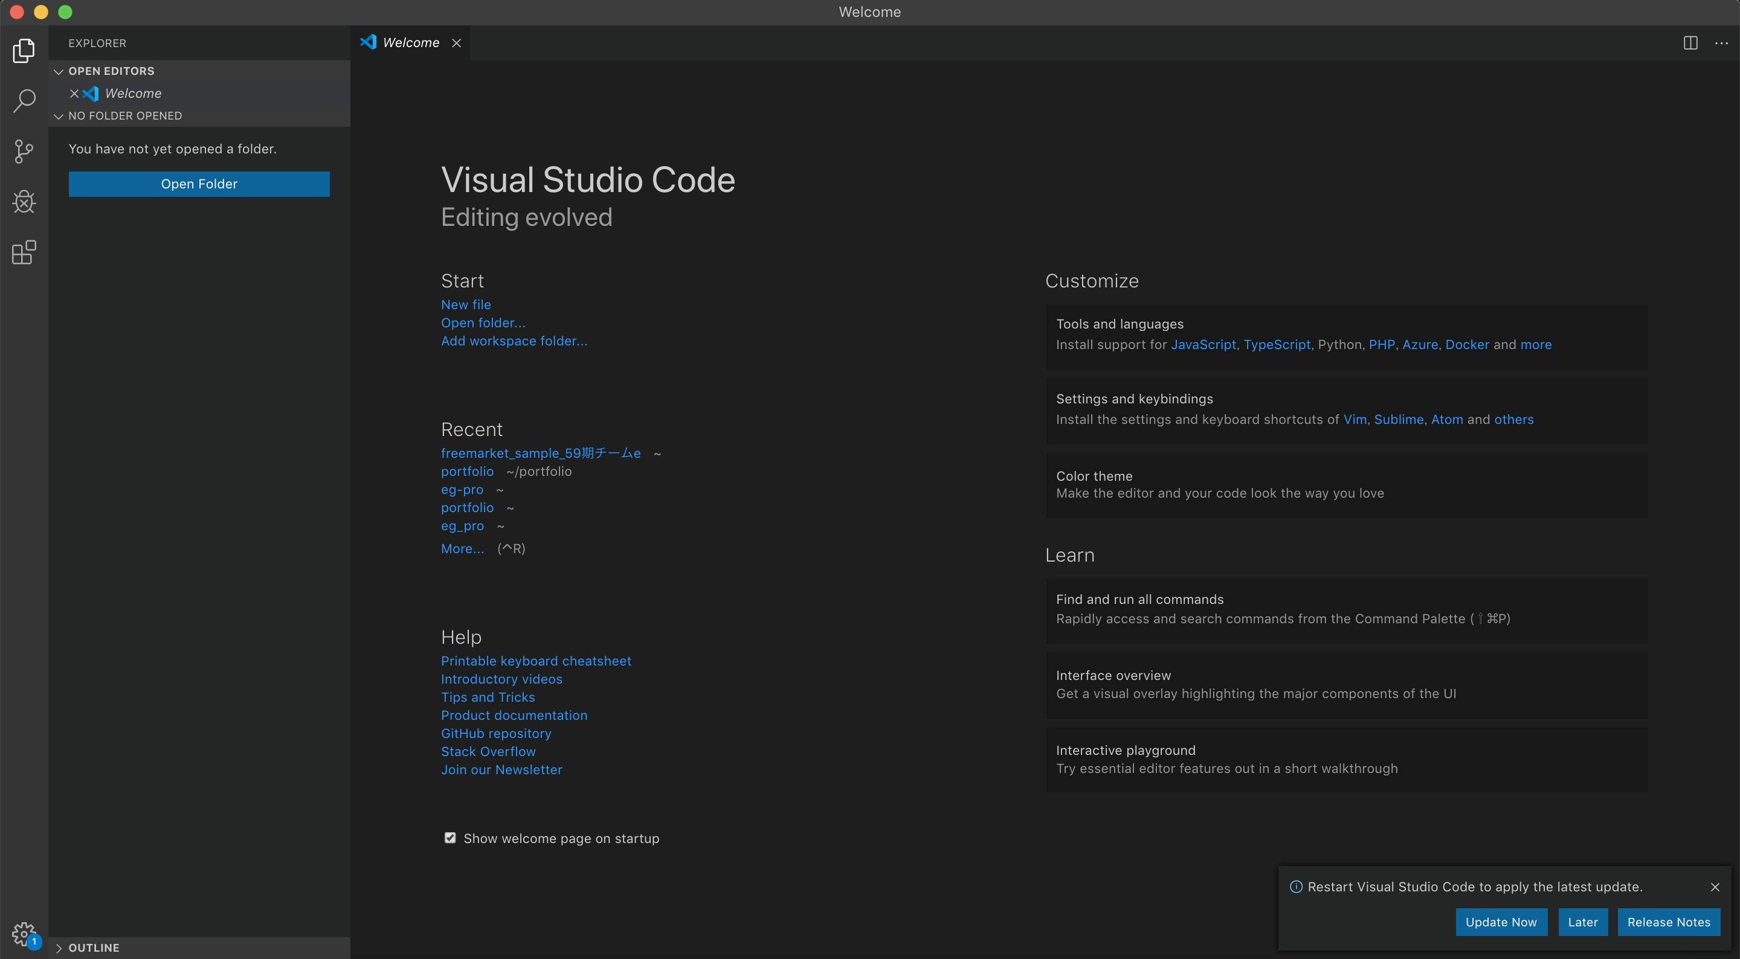Close the Welcome tab with X
The image size is (1740, 959).
(x=457, y=43)
